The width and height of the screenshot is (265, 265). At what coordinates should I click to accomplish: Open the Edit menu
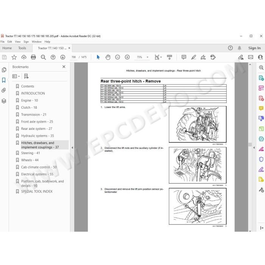coord(9,42)
